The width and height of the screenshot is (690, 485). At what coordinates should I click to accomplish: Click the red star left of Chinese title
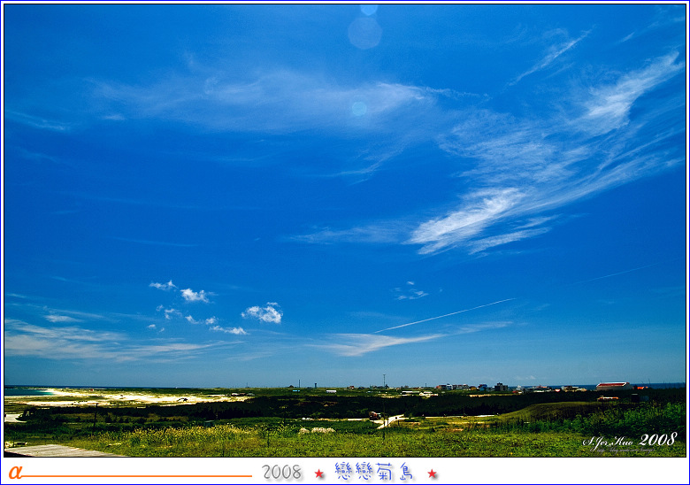pos(319,473)
